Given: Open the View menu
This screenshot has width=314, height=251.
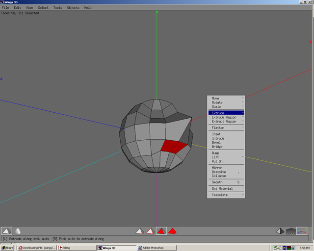Looking at the screenshot, I should (29, 8).
